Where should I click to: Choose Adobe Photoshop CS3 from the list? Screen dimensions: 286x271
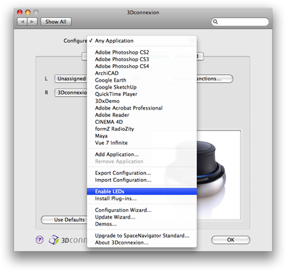[142, 59]
